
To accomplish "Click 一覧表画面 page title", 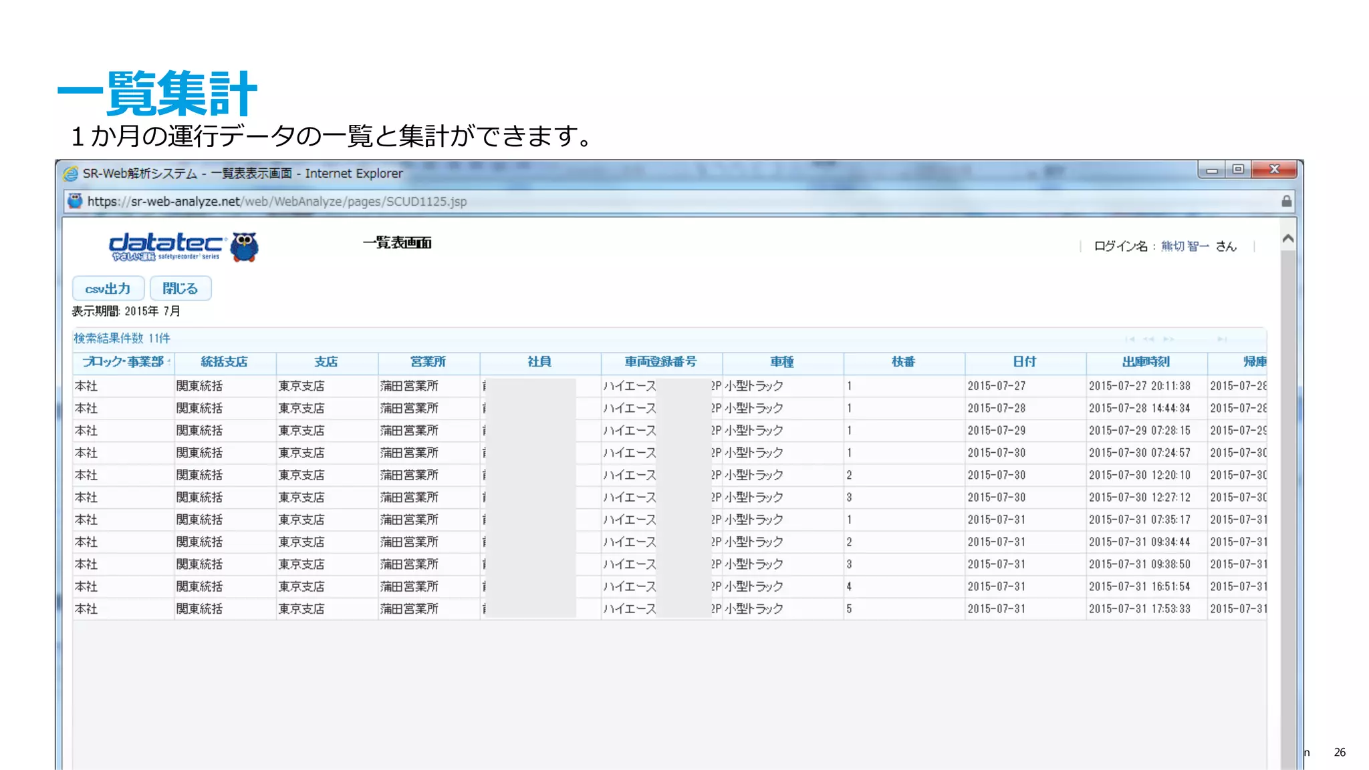I will click(397, 243).
